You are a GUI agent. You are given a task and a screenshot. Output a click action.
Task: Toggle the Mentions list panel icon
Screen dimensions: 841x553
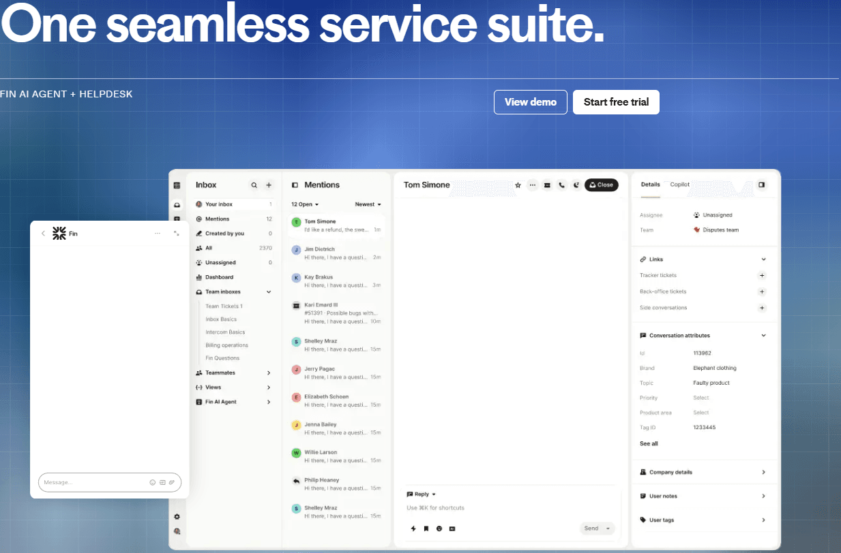(295, 185)
